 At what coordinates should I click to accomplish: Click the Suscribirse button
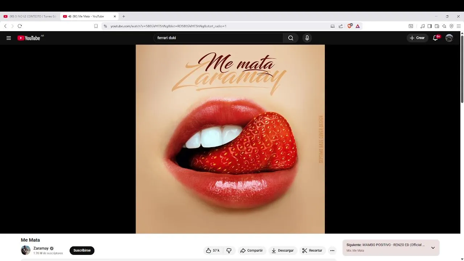(82, 250)
